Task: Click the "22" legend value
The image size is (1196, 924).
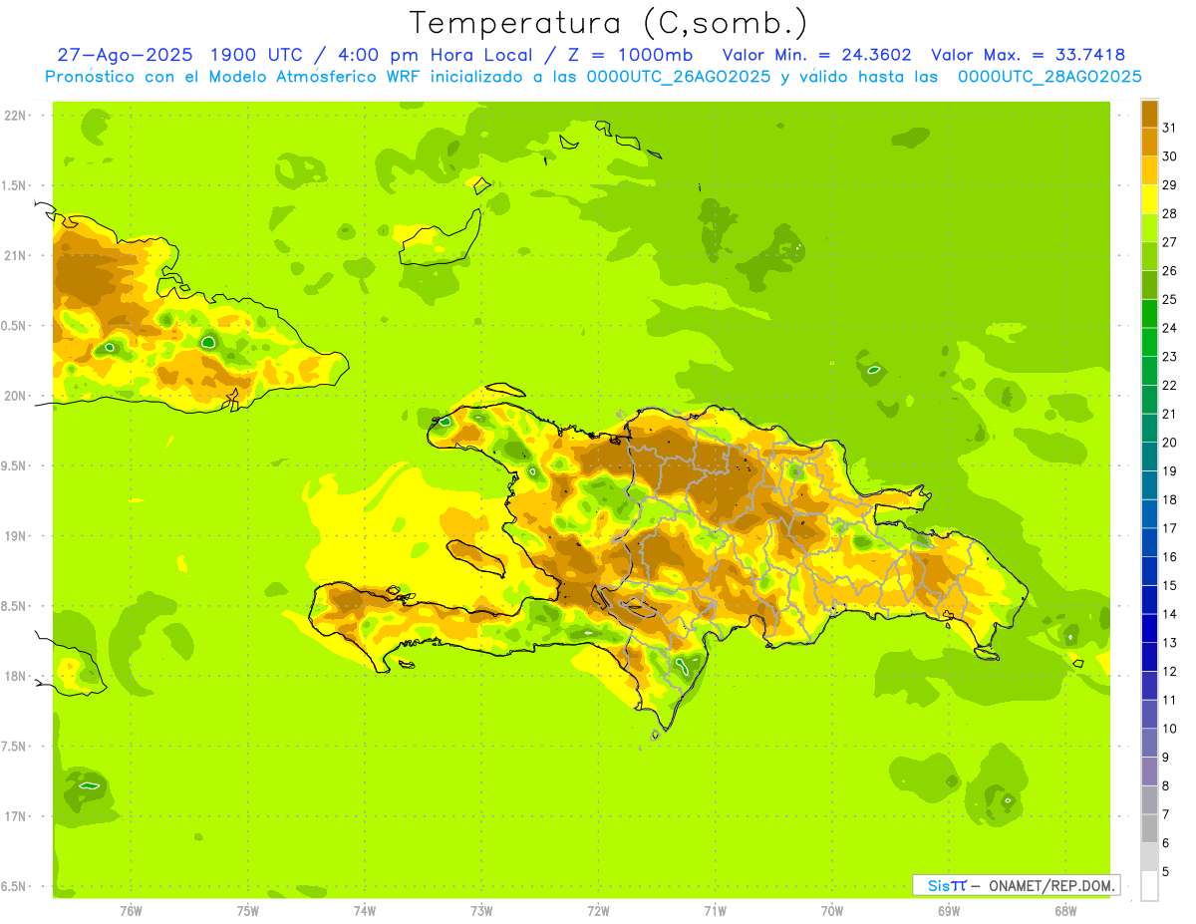Action: click(x=1170, y=385)
